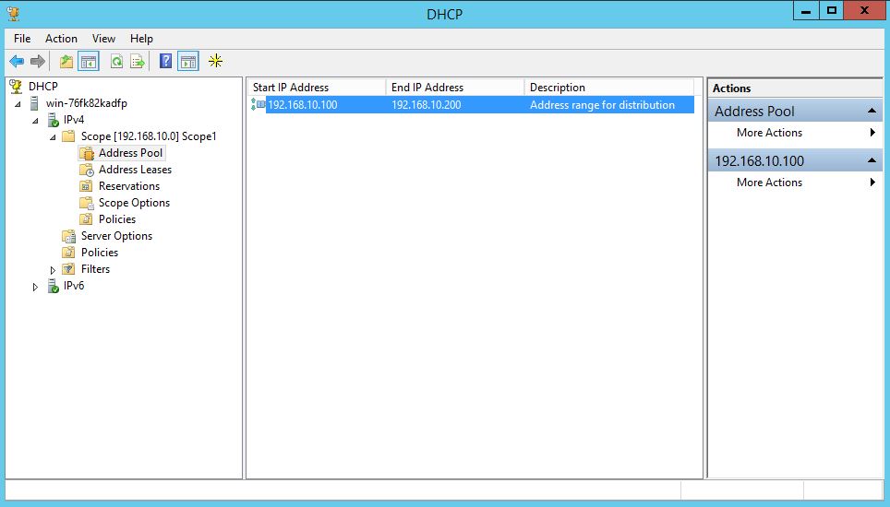The image size is (890, 507).
Task: Collapse the Address Pool actions section
Action: point(872,111)
